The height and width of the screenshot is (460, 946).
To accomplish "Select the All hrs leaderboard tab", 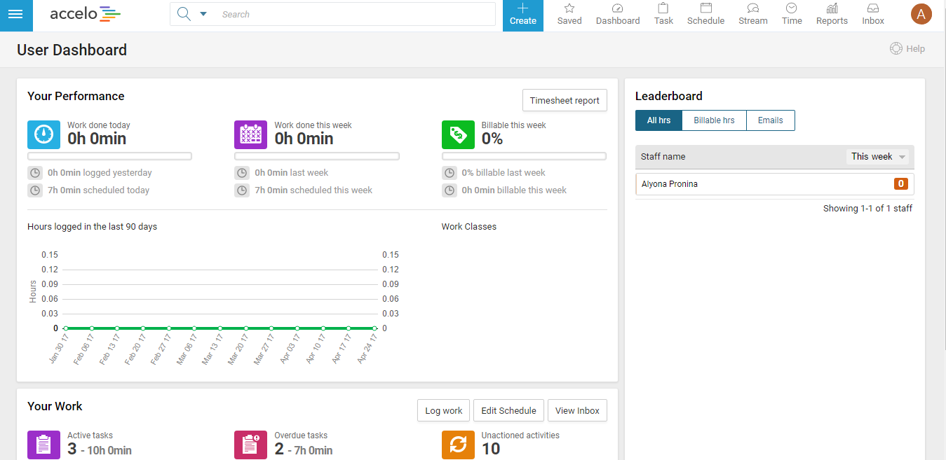I will point(658,120).
